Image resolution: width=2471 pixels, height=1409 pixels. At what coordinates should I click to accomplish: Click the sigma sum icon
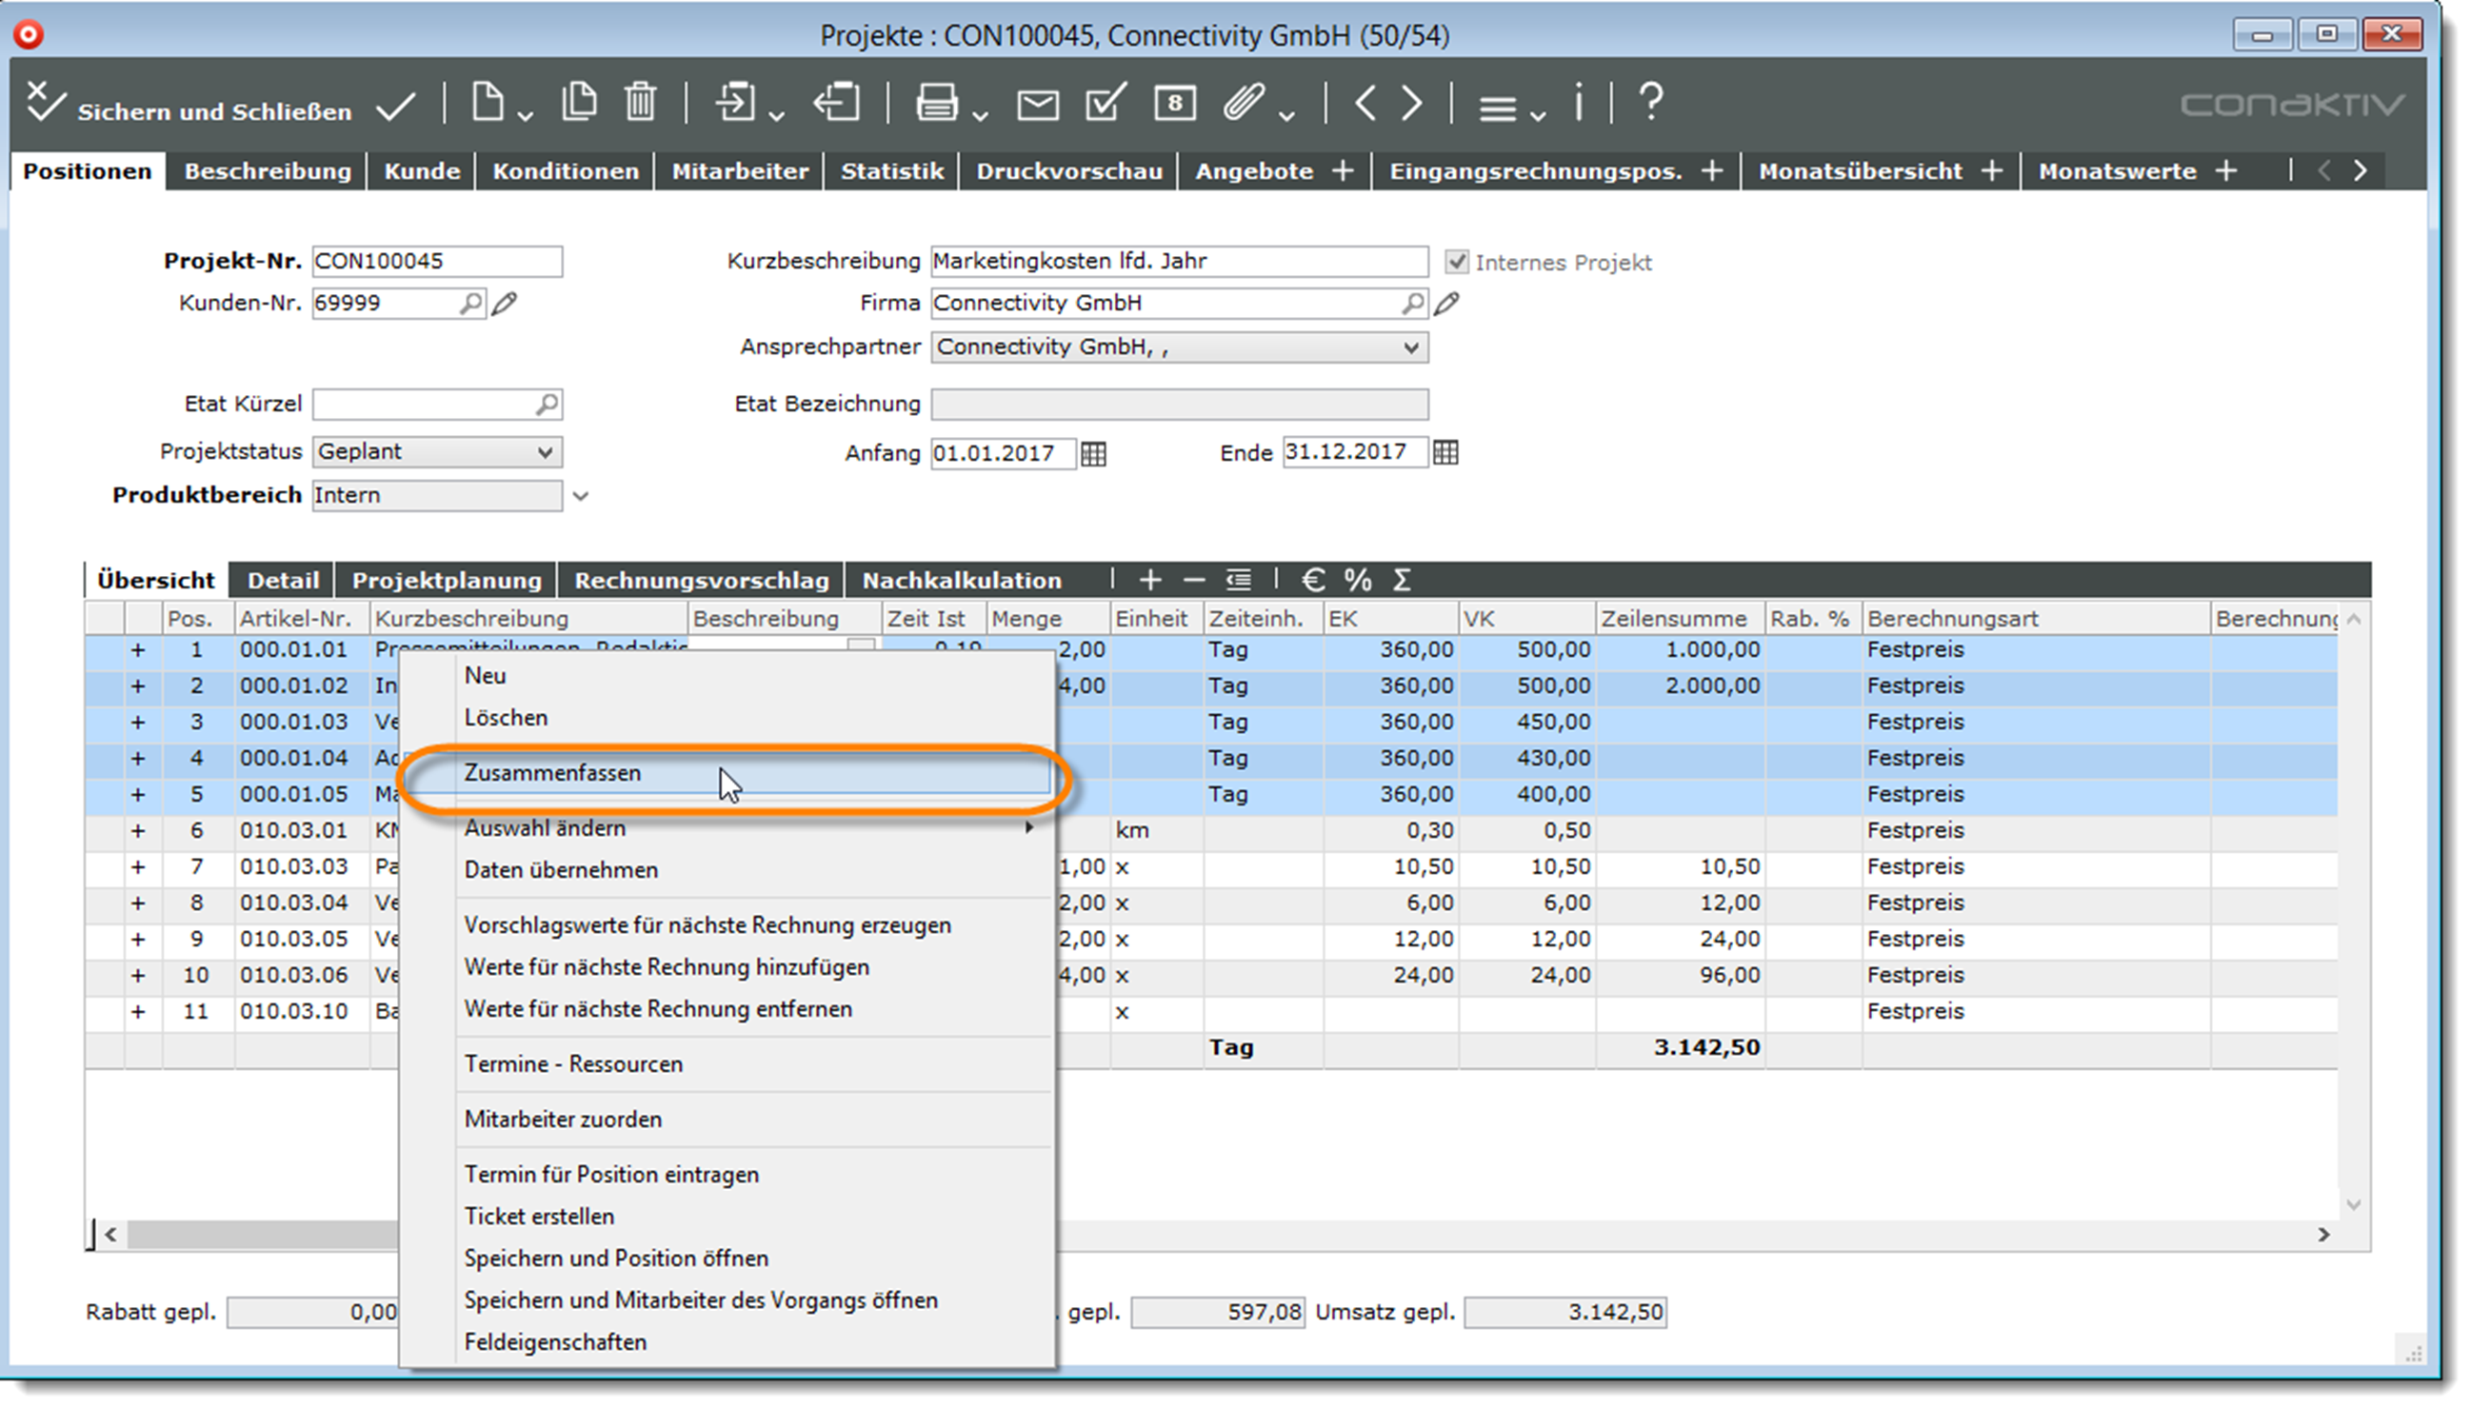tap(1402, 580)
